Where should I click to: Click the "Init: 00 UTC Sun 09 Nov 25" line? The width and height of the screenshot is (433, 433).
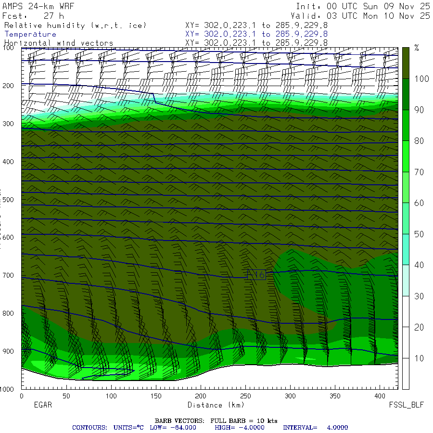(363, 6)
